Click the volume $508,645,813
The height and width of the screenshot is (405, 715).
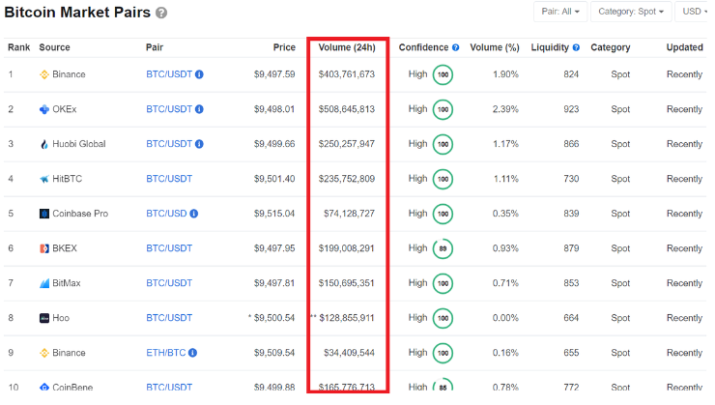coord(347,109)
